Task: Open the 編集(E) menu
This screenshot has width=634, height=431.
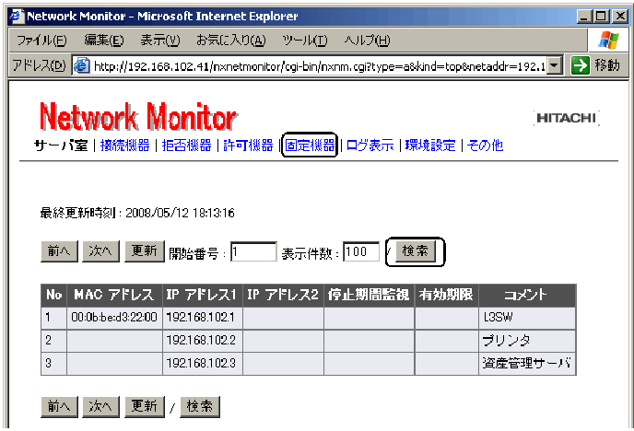Action: [x=104, y=41]
